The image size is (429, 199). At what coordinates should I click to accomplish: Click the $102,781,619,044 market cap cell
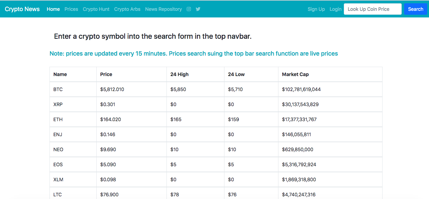[x=330, y=89]
